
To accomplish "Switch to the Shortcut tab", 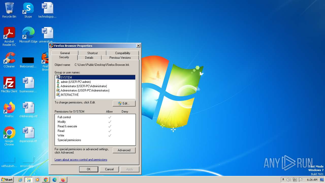I will point(92,53).
